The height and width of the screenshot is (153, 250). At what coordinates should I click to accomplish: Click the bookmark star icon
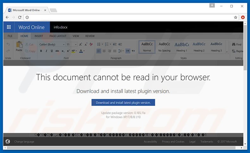pyautogui.click(x=235, y=17)
